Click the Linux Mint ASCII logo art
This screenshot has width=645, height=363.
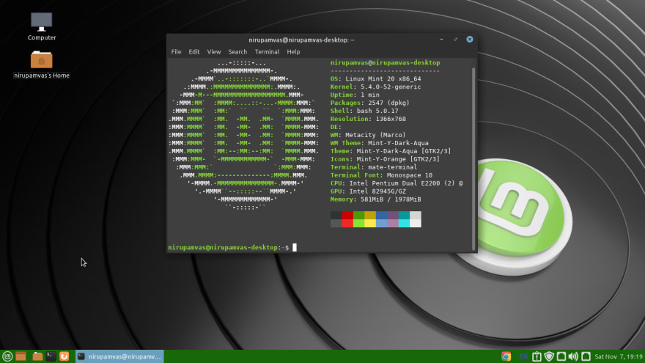[243, 135]
